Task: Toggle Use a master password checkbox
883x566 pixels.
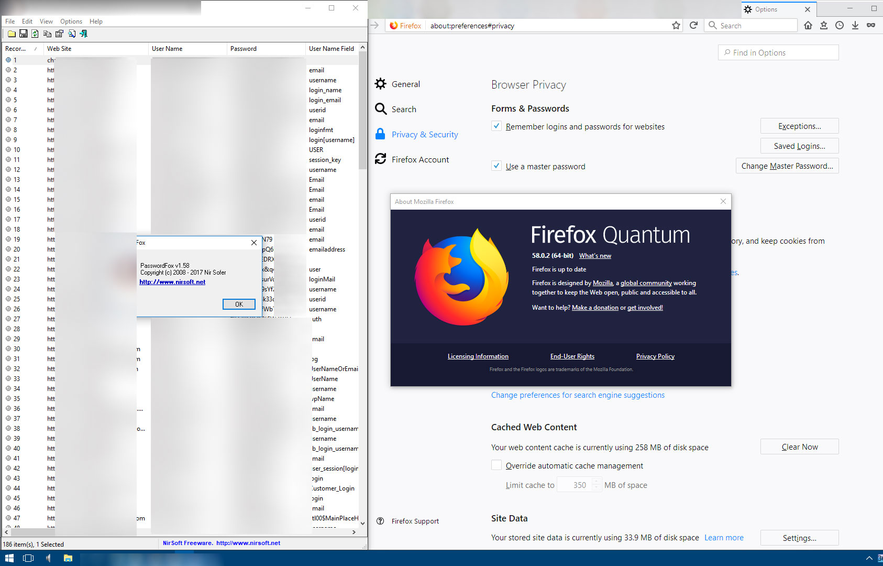Action: pyautogui.click(x=496, y=166)
